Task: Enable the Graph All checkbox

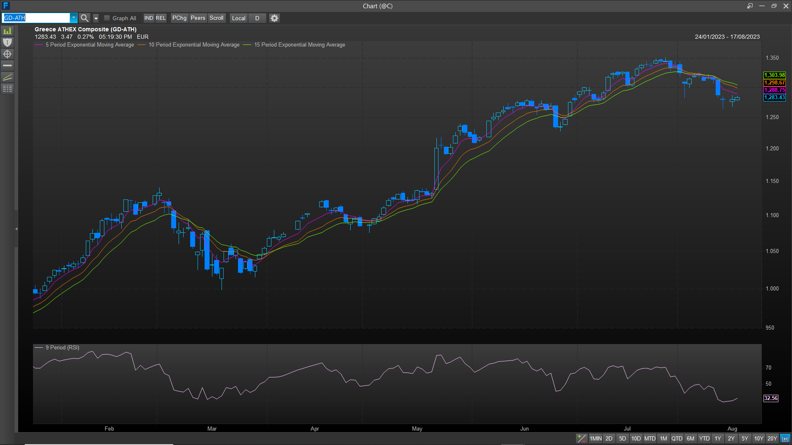Action: (107, 18)
